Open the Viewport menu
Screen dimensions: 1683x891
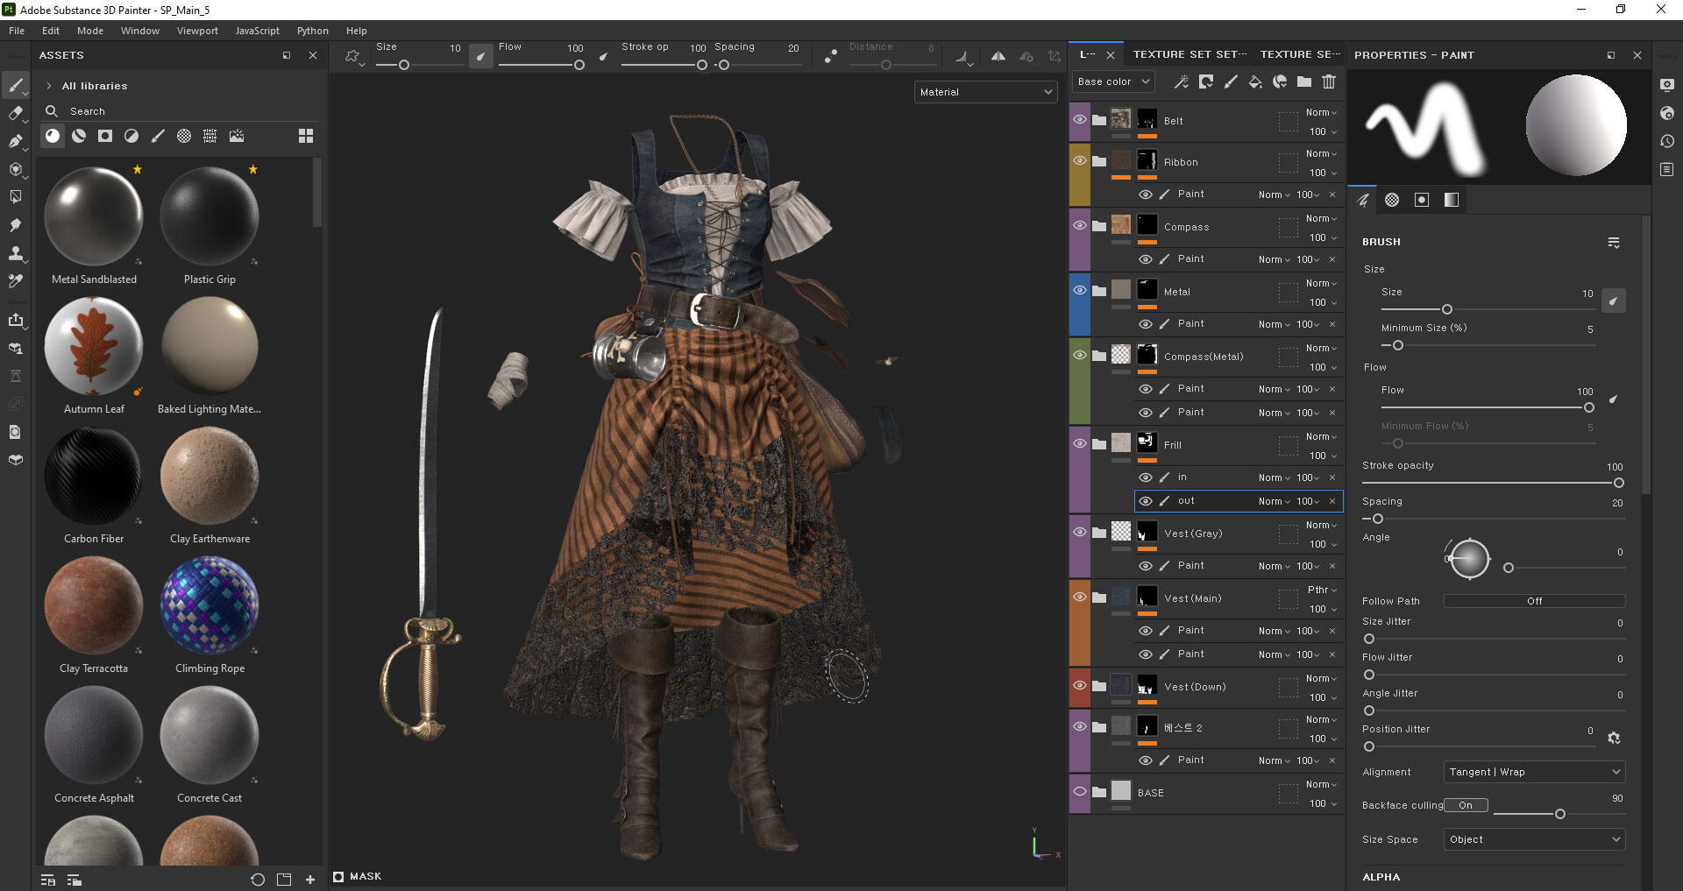pyautogui.click(x=197, y=31)
